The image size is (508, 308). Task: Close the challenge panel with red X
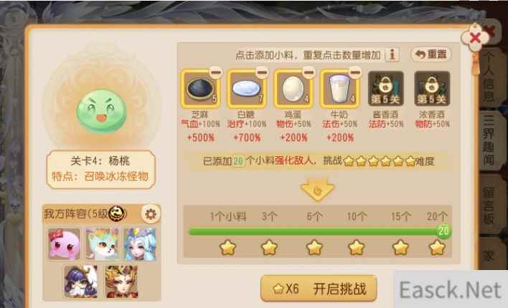click(475, 38)
